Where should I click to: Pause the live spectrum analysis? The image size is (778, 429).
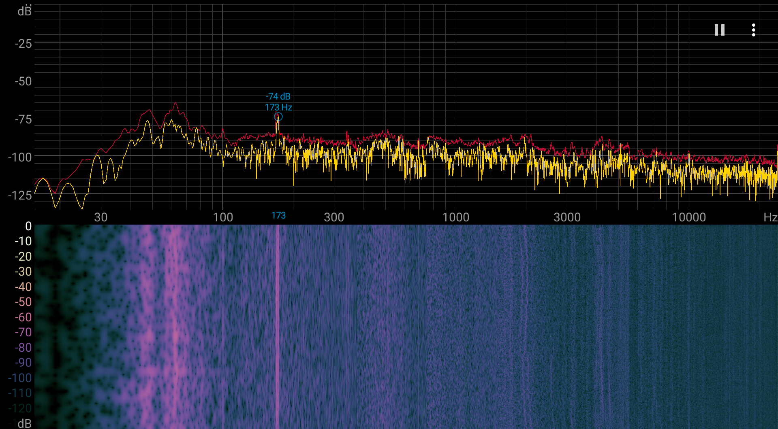pyautogui.click(x=719, y=30)
